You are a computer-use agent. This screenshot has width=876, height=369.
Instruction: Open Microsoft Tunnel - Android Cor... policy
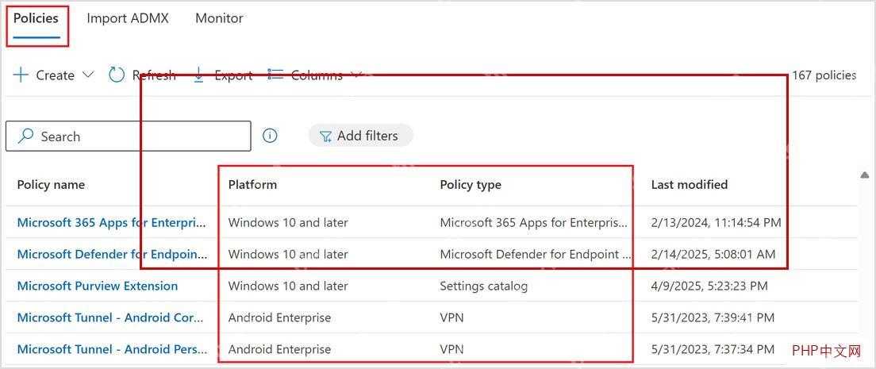click(x=110, y=317)
